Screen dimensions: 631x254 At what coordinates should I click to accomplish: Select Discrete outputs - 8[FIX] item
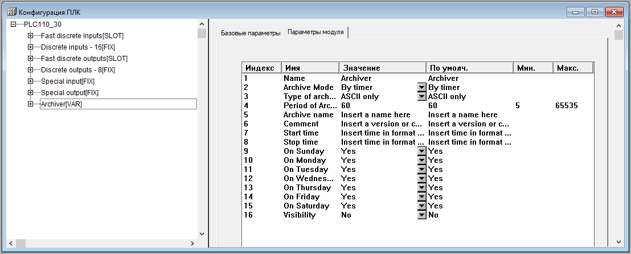77,70
